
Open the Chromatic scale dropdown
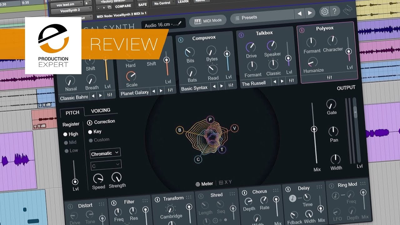pyautogui.click(x=105, y=153)
